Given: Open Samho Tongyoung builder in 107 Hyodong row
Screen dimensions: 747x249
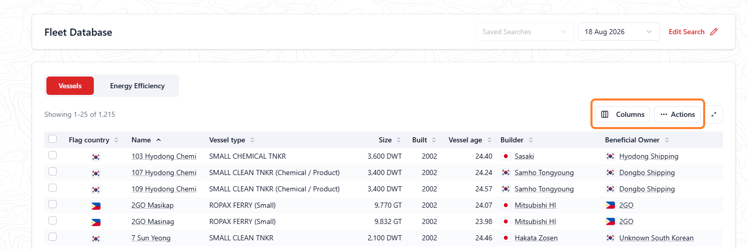Looking at the screenshot, I should (x=544, y=172).
